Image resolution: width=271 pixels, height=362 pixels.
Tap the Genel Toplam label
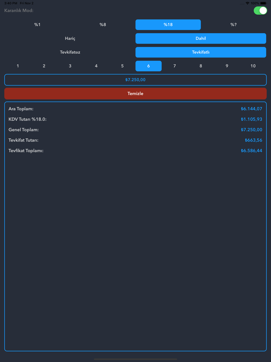(24, 130)
